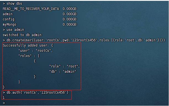This screenshot has height=106, width=169.
Task: Click the READ__ME_TO_RECOVER_YOUR_DATA database name
Action: (x=31, y=9)
